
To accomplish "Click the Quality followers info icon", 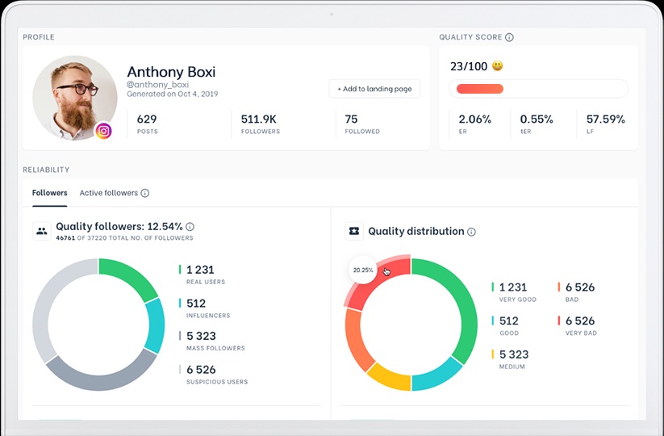I will tap(190, 227).
